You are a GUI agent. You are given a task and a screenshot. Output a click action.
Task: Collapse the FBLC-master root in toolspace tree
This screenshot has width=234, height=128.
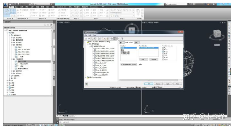tap(5, 30)
